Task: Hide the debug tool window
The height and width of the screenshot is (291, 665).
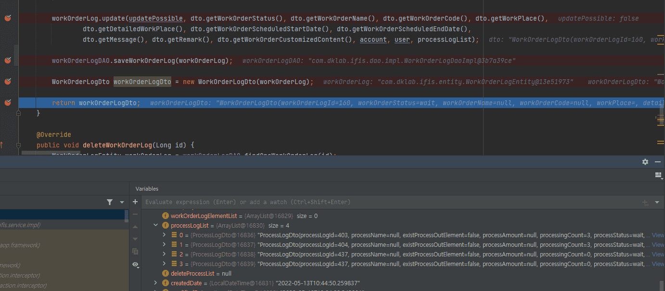Action: [x=658, y=162]
